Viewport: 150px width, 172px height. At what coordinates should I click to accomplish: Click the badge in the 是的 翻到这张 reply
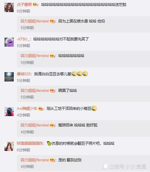(52, 160)
